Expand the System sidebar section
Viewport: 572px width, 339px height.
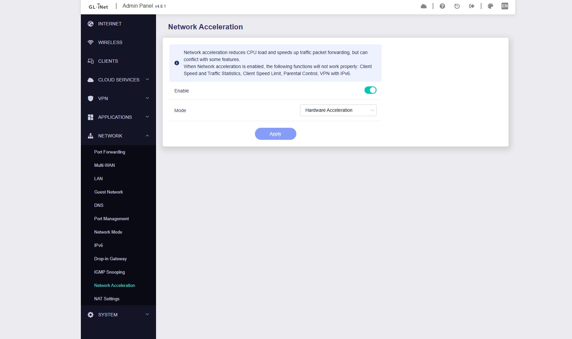pos(119,315)
